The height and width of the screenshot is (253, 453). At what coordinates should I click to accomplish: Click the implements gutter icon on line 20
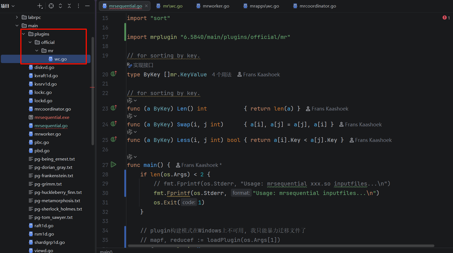[x=114, y=74]
